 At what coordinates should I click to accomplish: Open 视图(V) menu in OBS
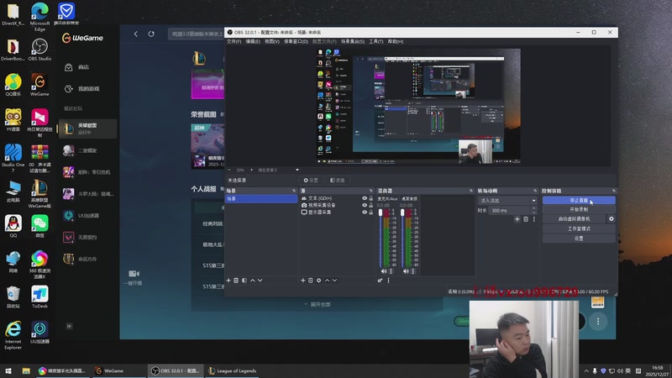[271, 41]
